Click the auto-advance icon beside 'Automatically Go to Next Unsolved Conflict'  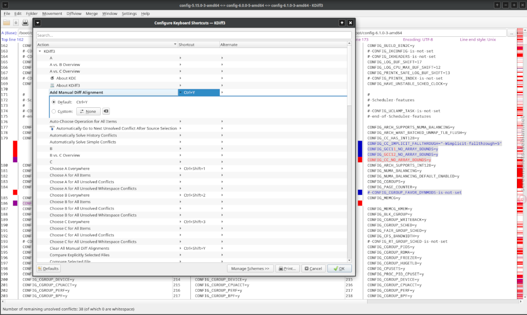coord(52,128)
